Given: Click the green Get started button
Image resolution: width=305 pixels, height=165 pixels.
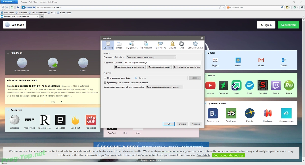Looking at the screenshot, I should (288, 25).
